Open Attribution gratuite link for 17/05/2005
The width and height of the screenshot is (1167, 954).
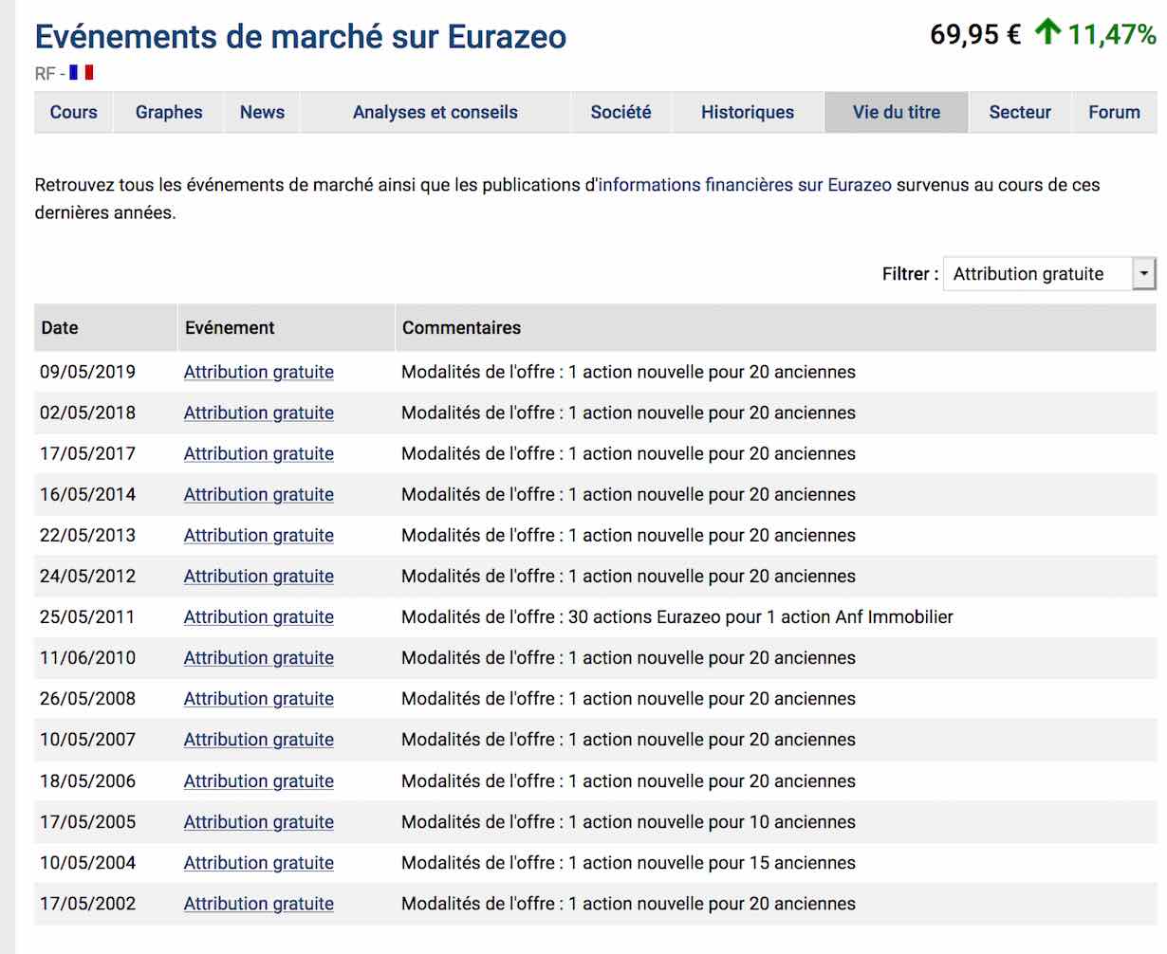tap(259, 821)
